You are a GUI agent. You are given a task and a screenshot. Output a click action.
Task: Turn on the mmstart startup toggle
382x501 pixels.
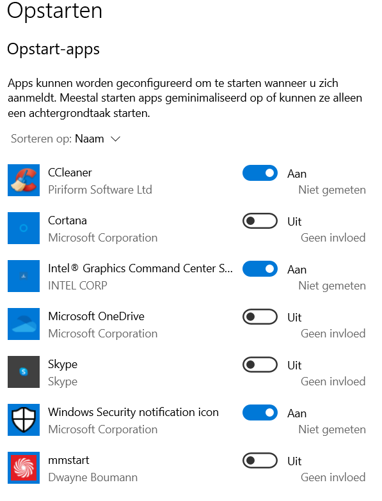(x=260, y=460)
